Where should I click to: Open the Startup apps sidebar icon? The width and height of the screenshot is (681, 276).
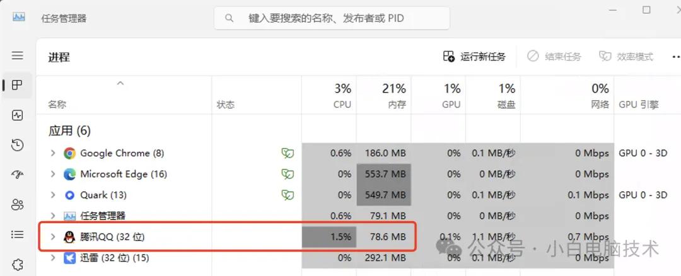point(18,175)
